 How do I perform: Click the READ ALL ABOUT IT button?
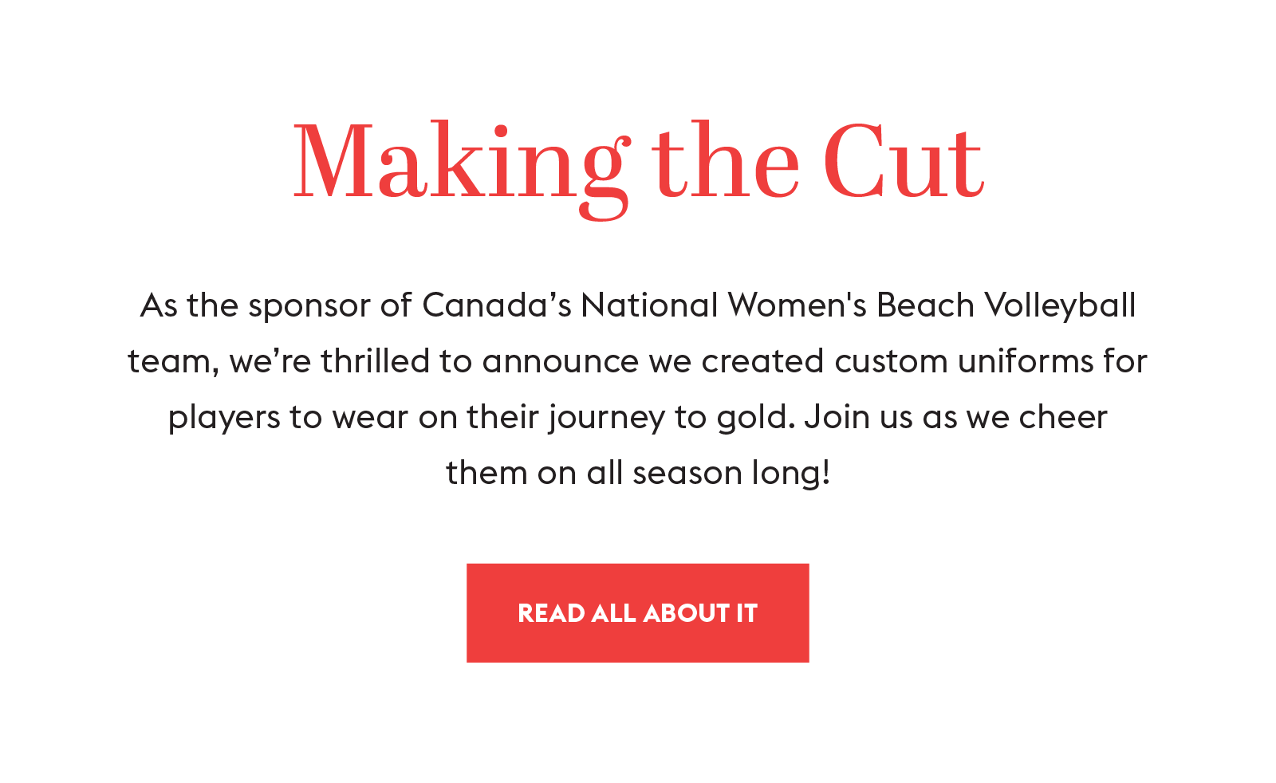(637, 612)
